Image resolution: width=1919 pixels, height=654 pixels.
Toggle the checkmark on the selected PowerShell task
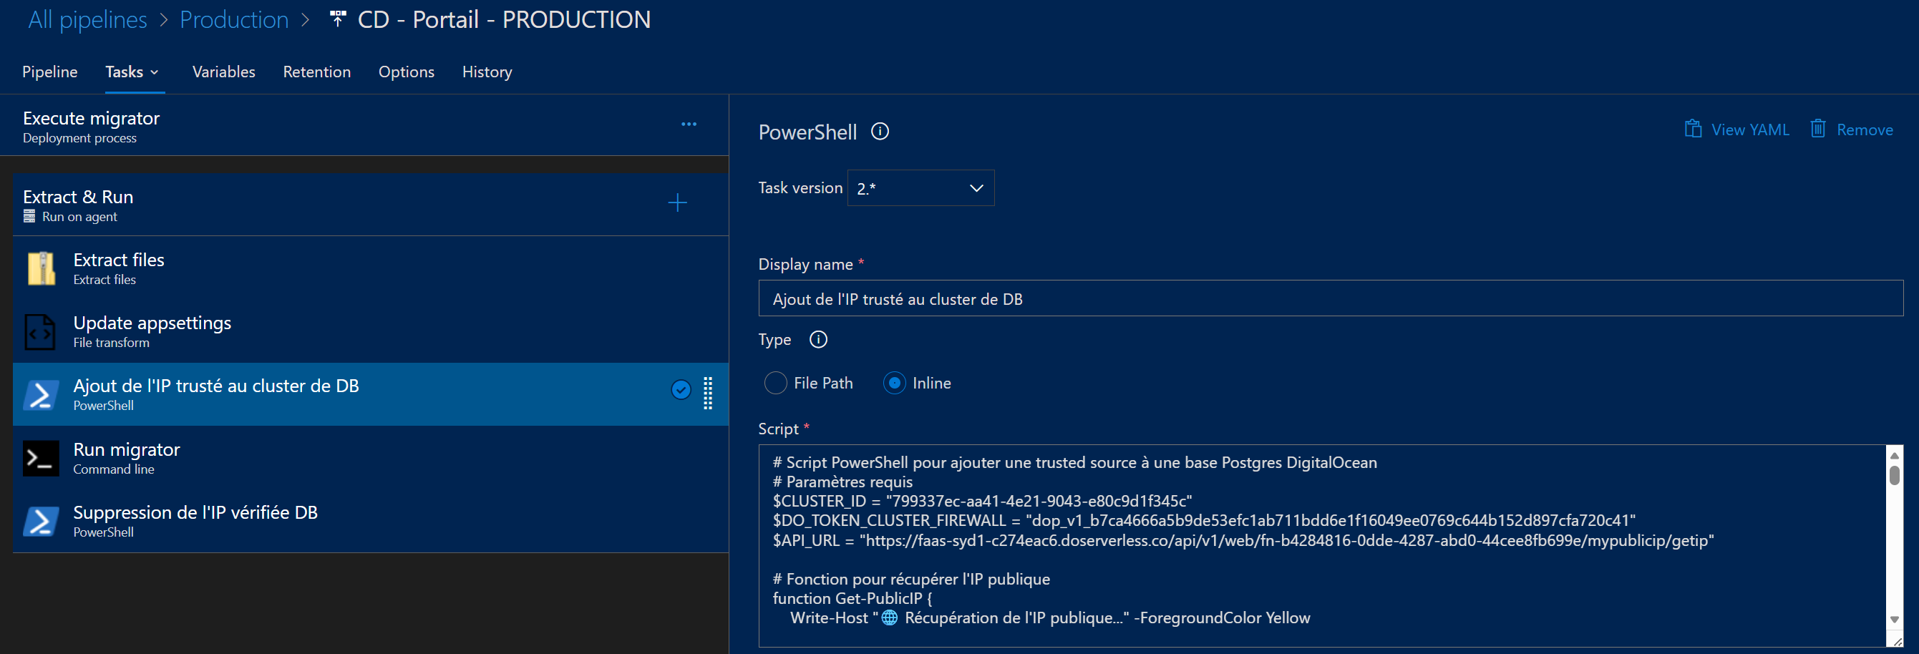coord(681,389)
